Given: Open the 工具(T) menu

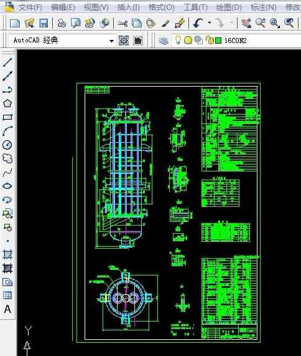Looking at the screenshot, I should 195,7.
